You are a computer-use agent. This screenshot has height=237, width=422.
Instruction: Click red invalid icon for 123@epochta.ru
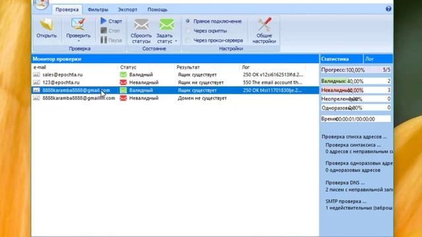123,82
